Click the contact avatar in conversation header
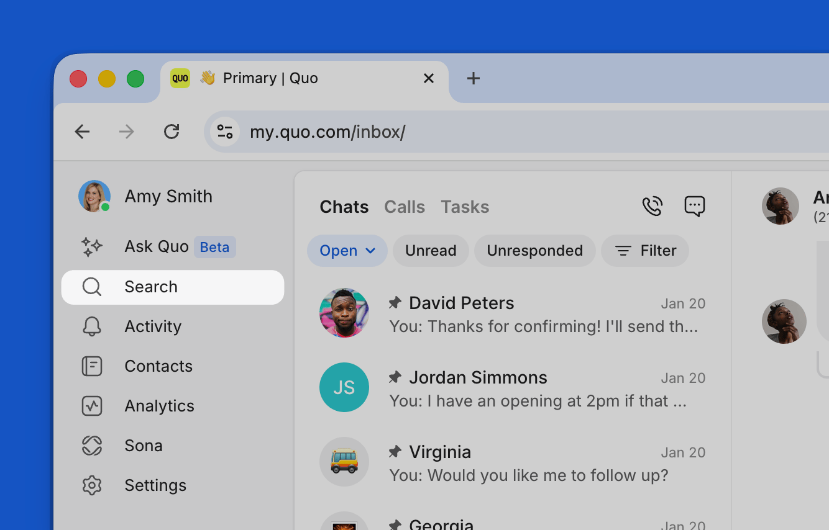 pyautogui.click(x=781, y=206)
